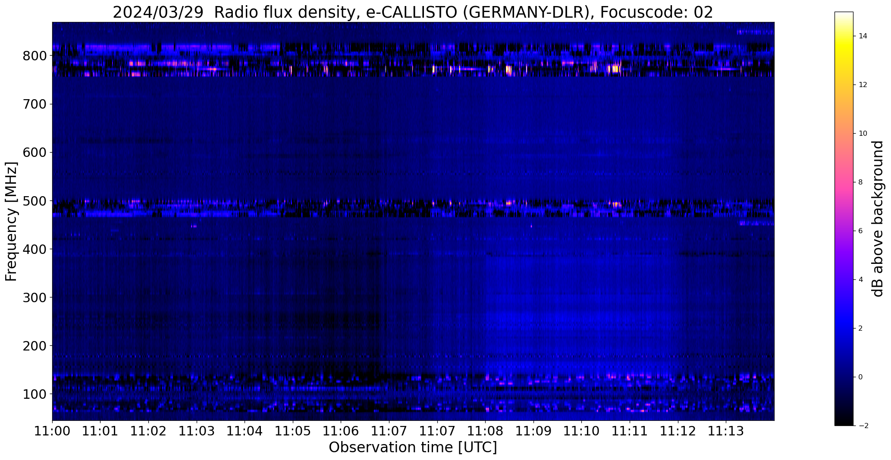Click the 100 MHz frequency tick label
The image size is (891, 460).
(x=35, y=394)
